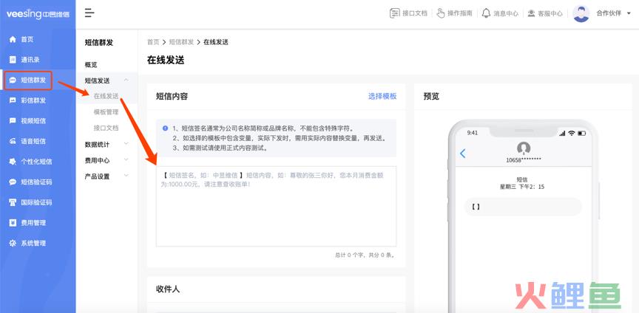The height and width of the screenshot is (313, 639).
Task: Open 接口文档 text link in header
Action: pos(415,13)
